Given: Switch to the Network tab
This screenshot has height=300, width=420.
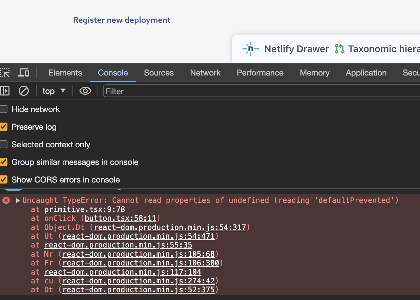Looking at the screenshot, I should (205, 73).
